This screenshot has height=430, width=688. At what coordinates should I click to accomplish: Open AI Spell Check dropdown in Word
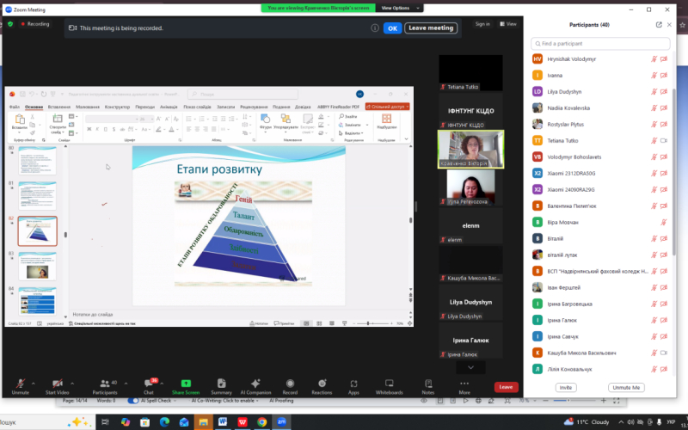(x=175, y=401)
